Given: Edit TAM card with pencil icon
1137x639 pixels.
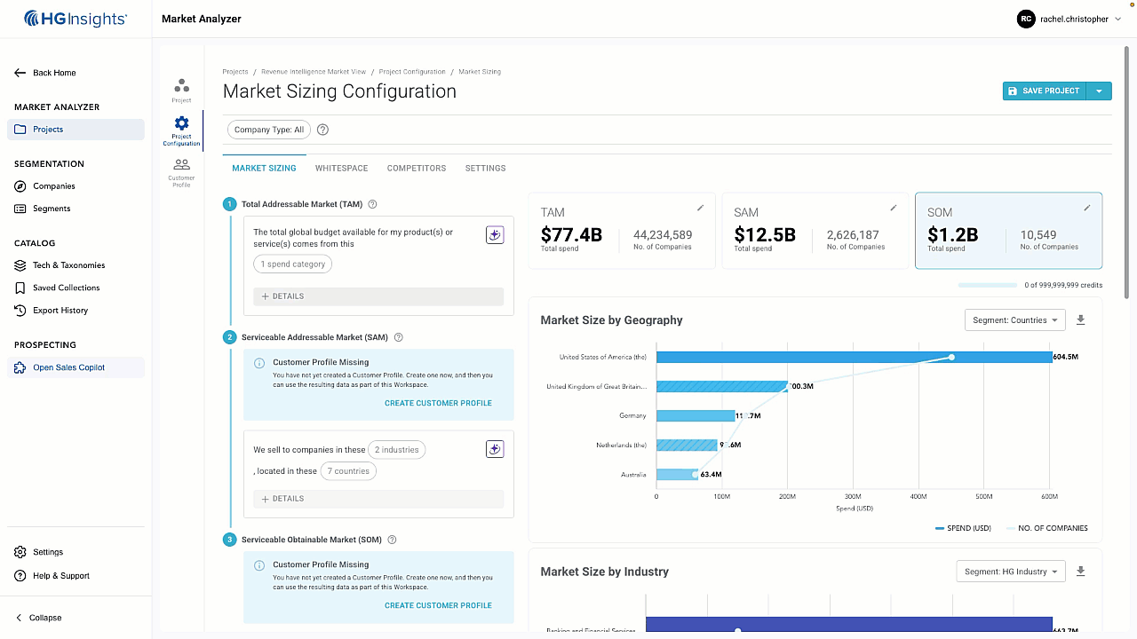Looking at the screenshot, I should point(700,208).
